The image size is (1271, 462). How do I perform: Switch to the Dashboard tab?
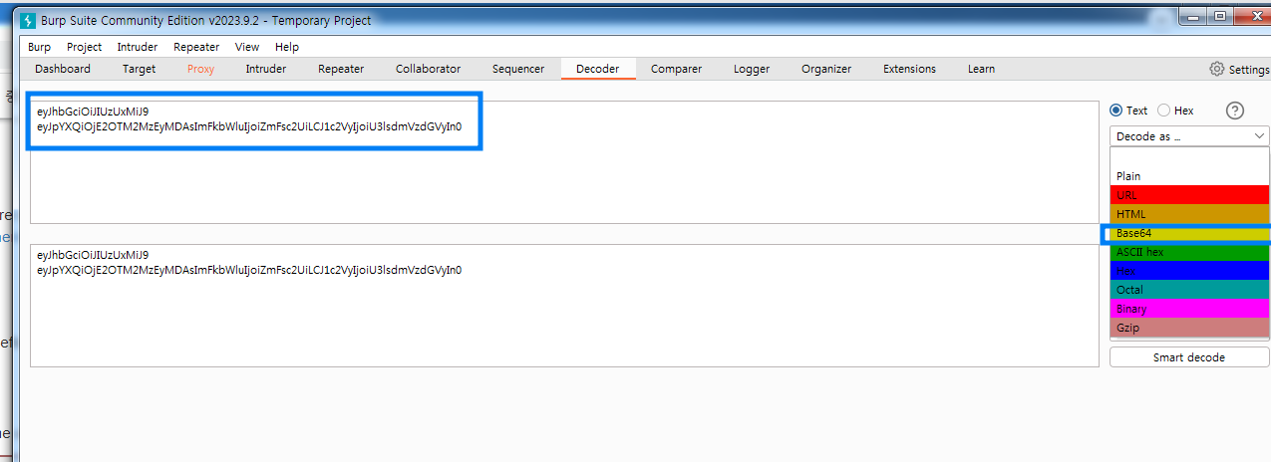[x=63, y=69]
